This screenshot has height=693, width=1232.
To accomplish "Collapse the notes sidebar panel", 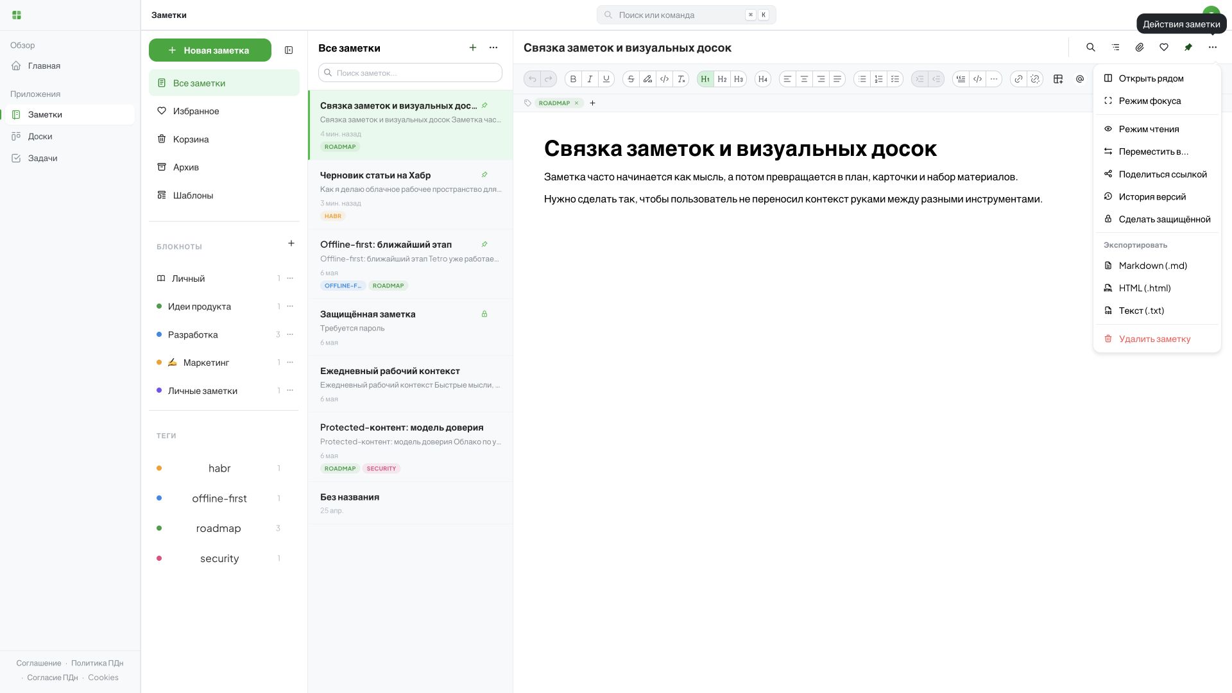I will (x=289, y=50).
